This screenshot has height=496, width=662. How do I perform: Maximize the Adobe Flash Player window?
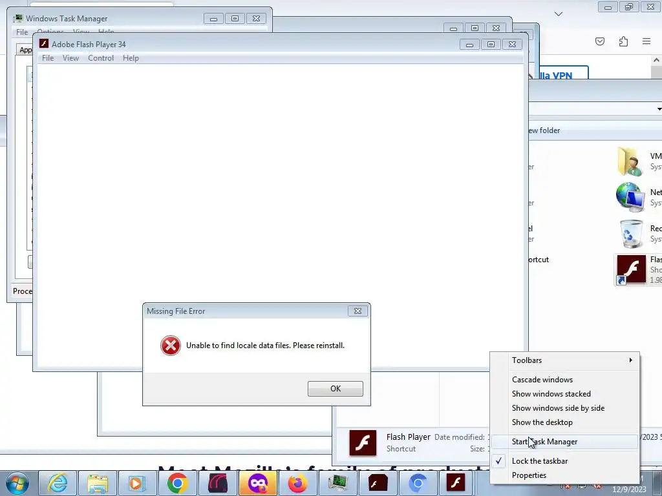[491, 45]
